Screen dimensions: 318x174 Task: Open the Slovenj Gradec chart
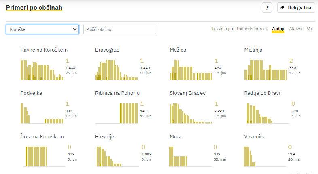(191, 113)
